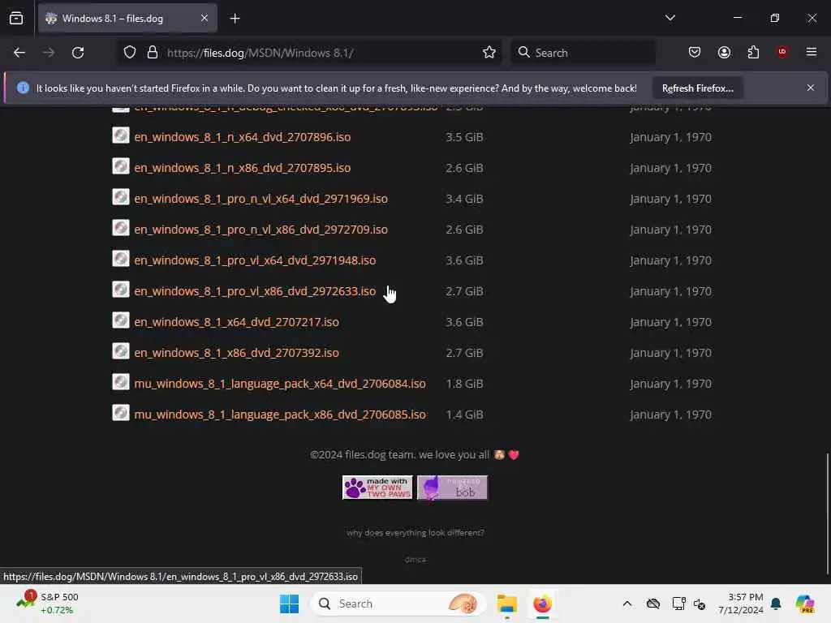Image resolution: width=831 pixels, height=623 pixels.
Task: Open Firefox View in the tab strip corner
Action: tap(16, 19)
